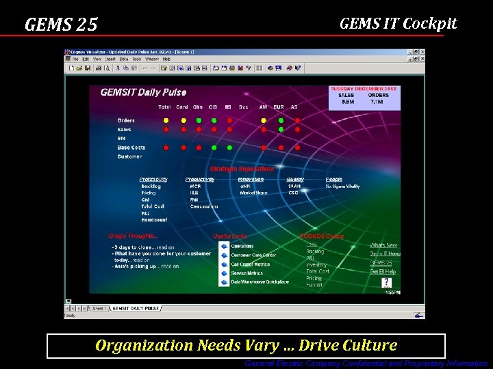Screen dimensions: 493x369
Task: Open the People heading link
Action: tap(334, 180)
